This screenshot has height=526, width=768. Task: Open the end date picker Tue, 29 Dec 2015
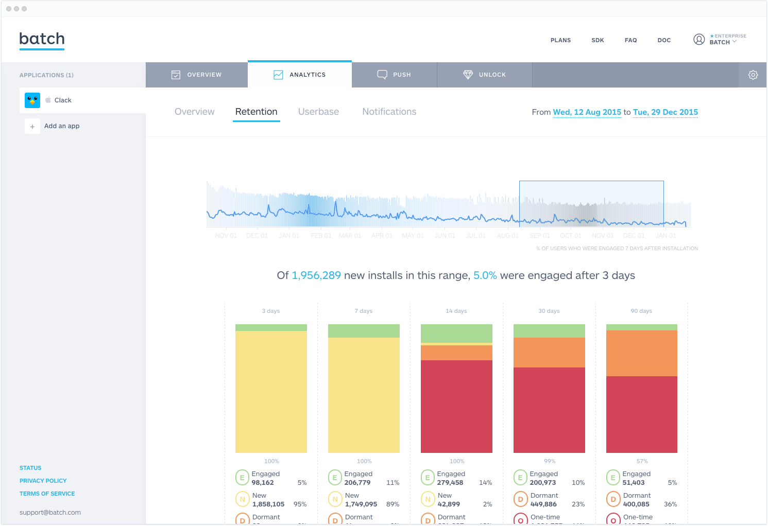(x=665, y=112)
